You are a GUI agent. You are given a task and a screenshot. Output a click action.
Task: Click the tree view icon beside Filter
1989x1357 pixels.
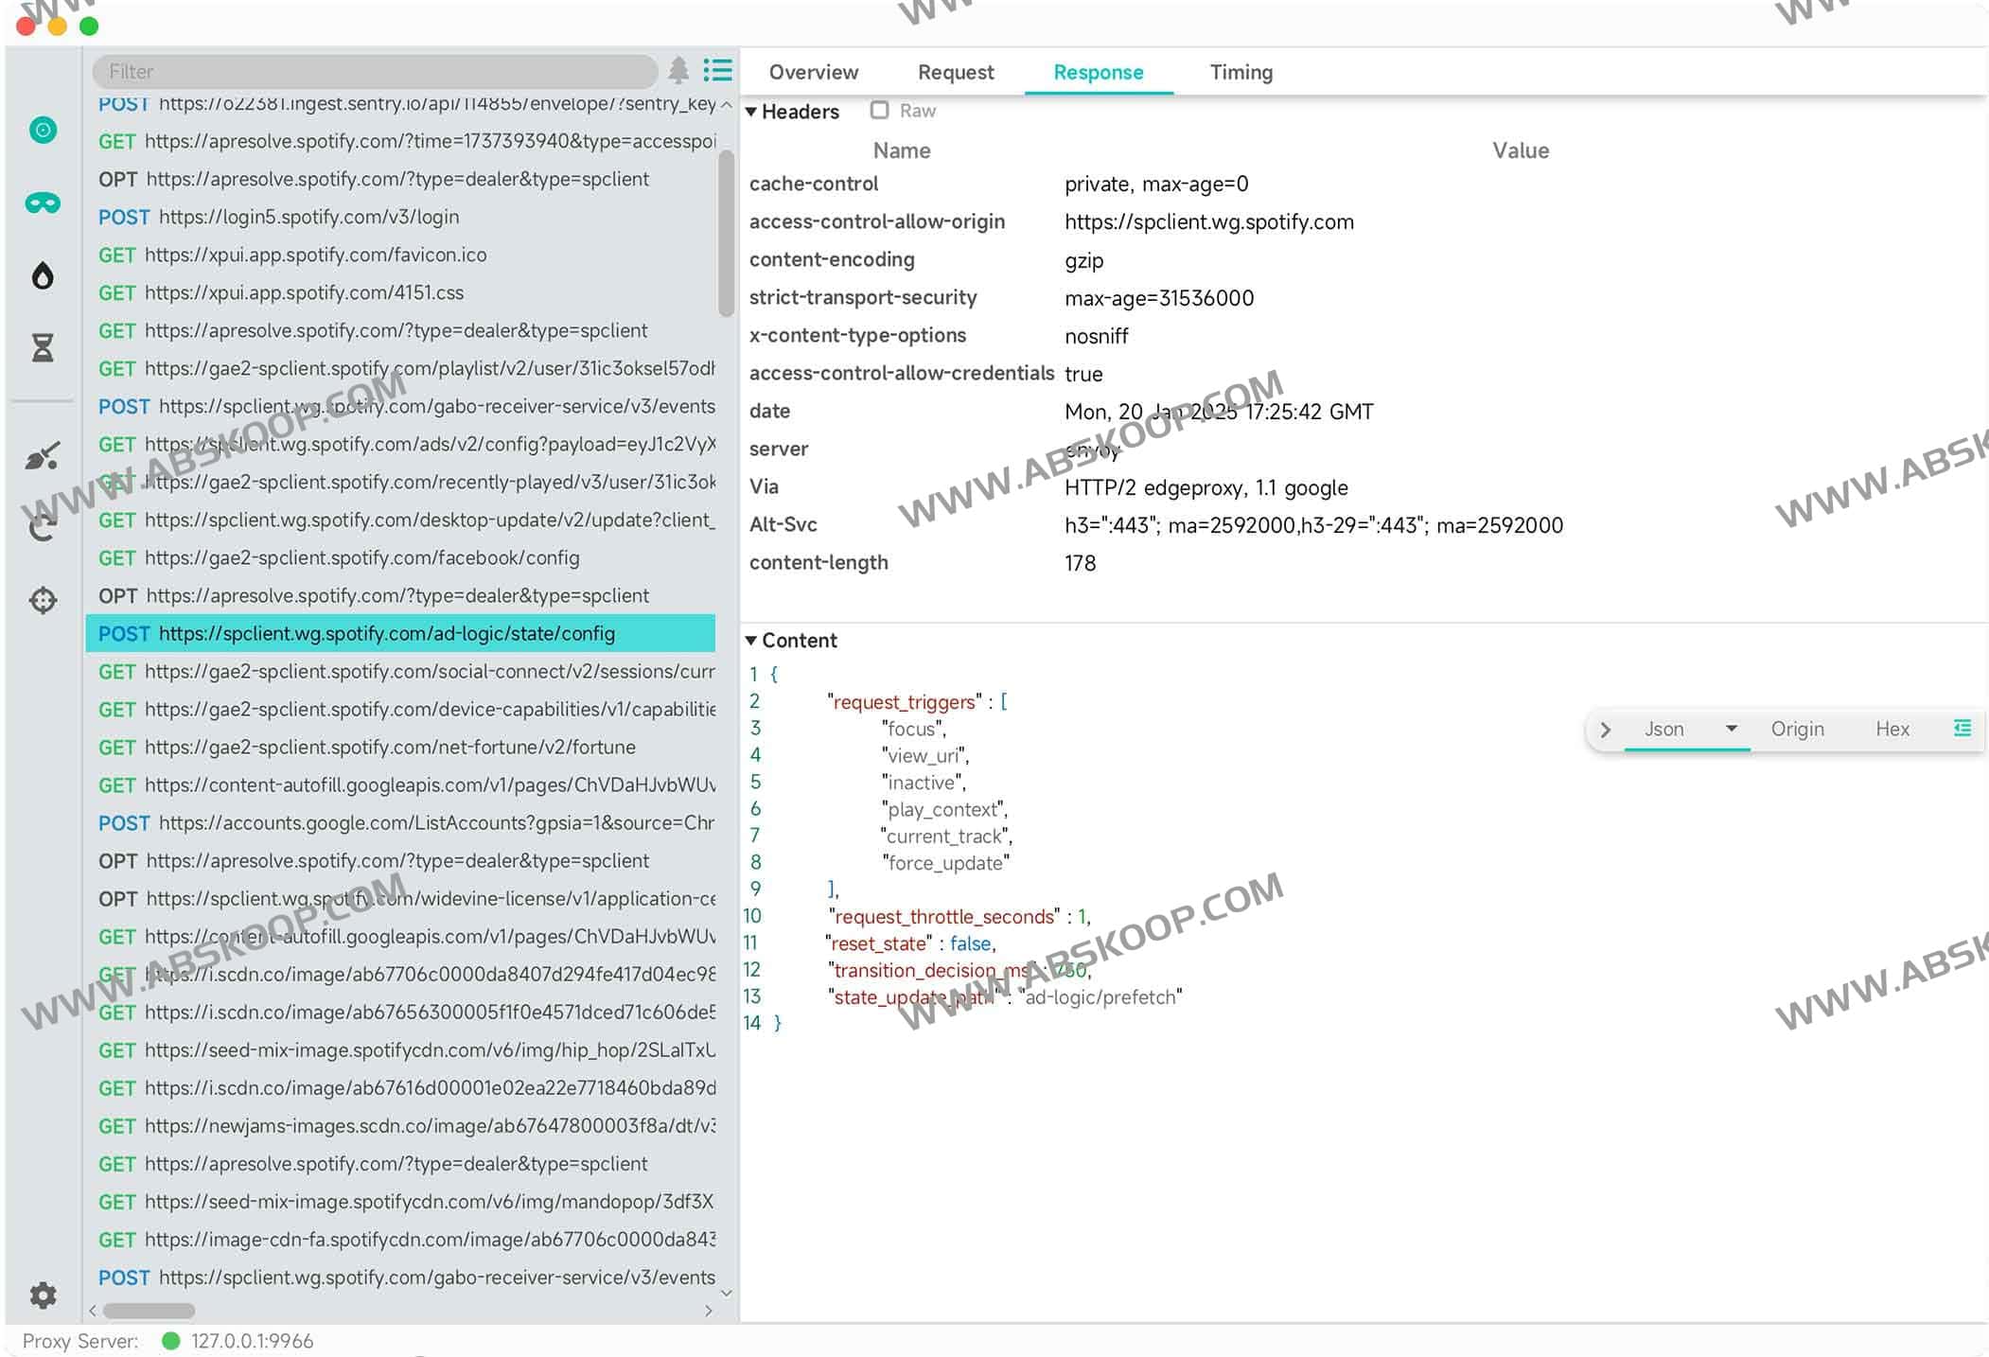(678, 71)
